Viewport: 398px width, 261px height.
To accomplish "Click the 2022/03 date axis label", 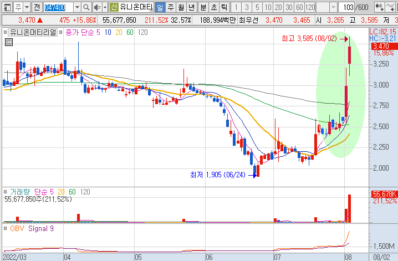I will [14, 257].
